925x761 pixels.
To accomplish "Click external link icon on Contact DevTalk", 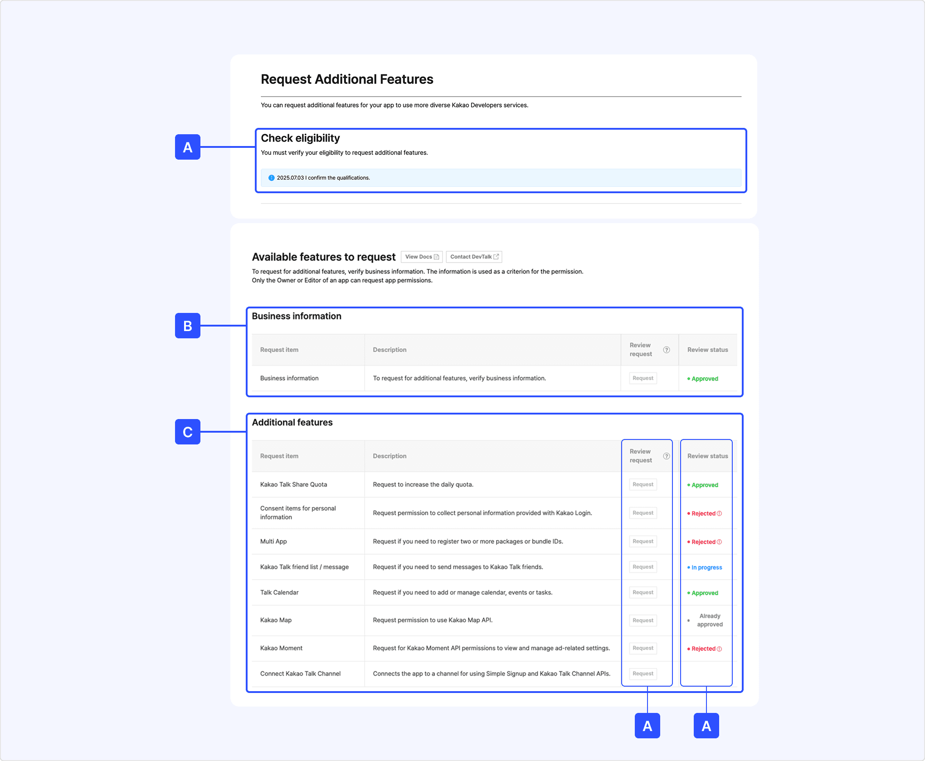I will (496, 257).
